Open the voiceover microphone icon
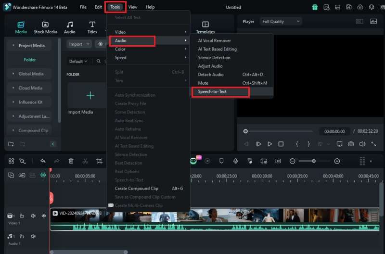385x254 pixels. pos(235,161)
